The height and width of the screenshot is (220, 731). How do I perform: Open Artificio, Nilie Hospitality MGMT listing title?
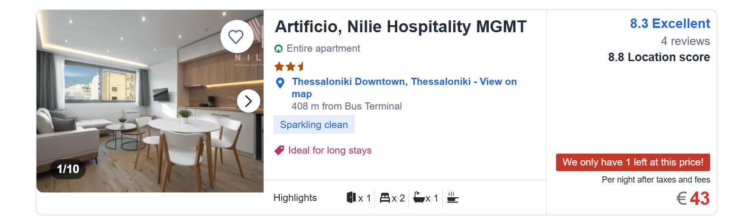pyautogui.click(x=401, y=27)
